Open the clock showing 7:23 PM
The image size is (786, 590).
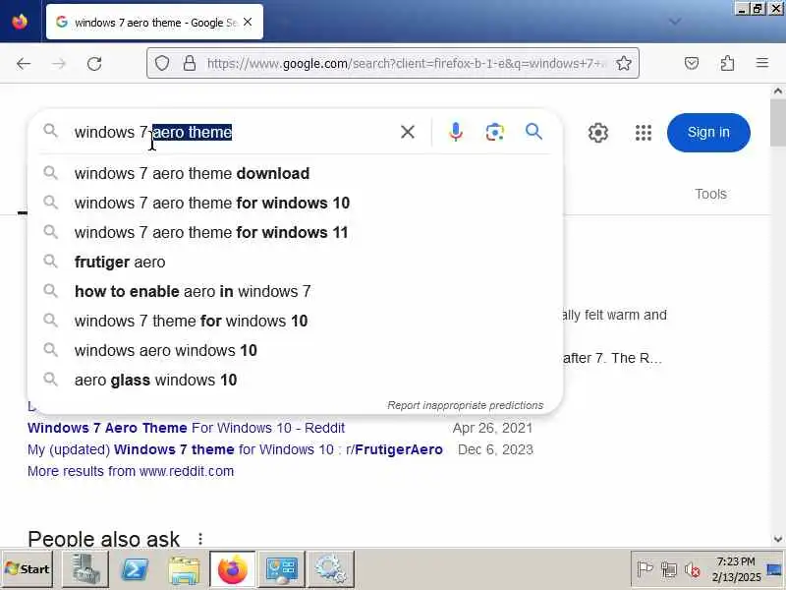736,569
